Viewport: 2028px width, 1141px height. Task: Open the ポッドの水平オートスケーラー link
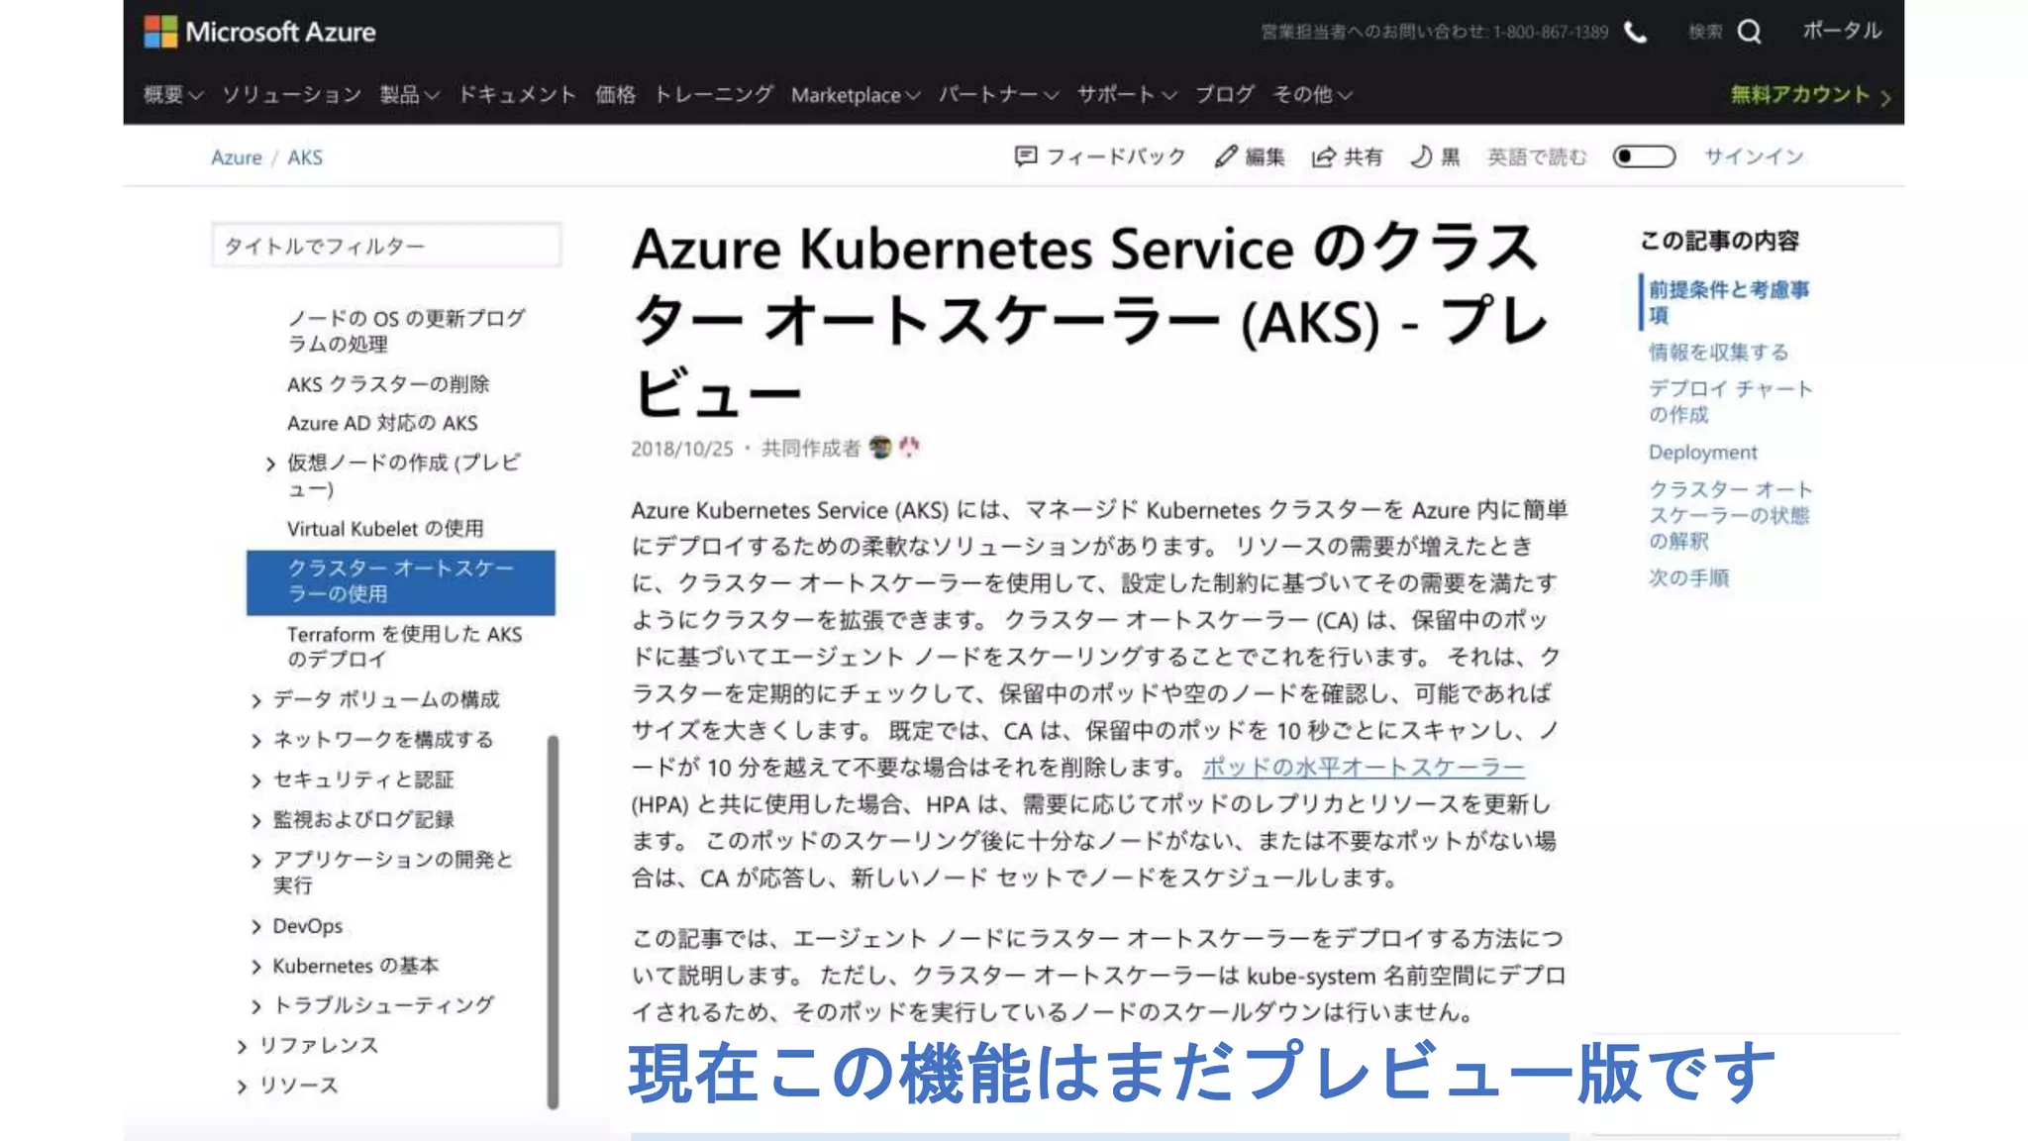tap(1364, 767)
